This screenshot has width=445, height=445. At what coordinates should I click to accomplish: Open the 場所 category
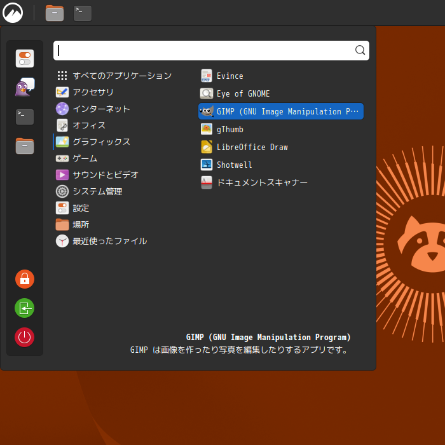coord(72,224)
